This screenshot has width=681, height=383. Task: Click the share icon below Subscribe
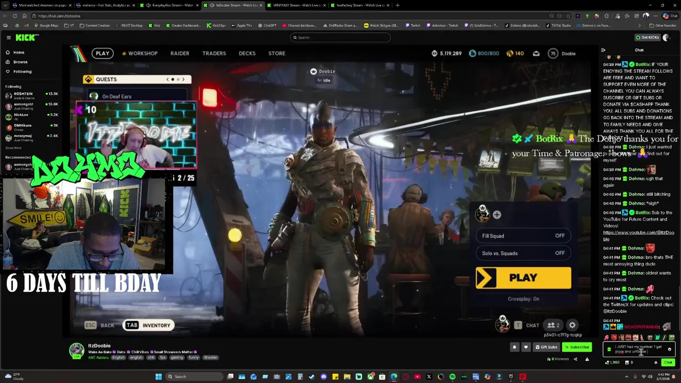tap(575, 359)
